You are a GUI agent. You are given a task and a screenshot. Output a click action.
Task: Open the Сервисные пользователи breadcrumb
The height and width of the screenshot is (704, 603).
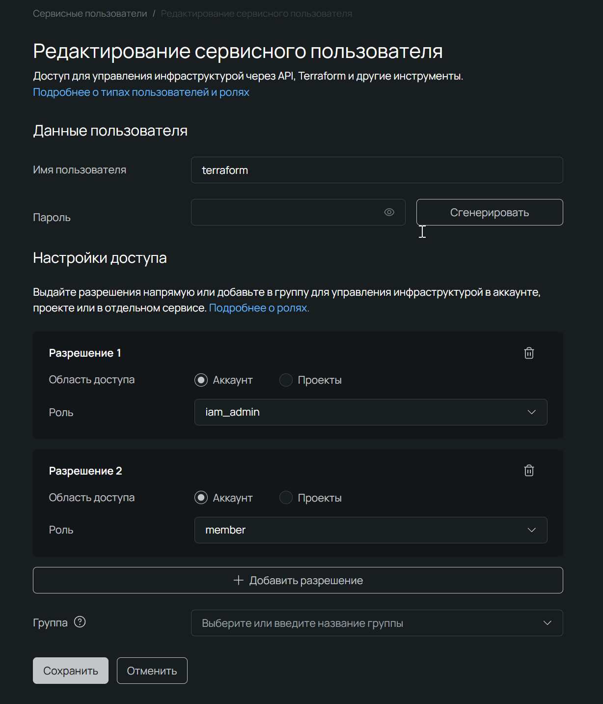tap(90, 13)
